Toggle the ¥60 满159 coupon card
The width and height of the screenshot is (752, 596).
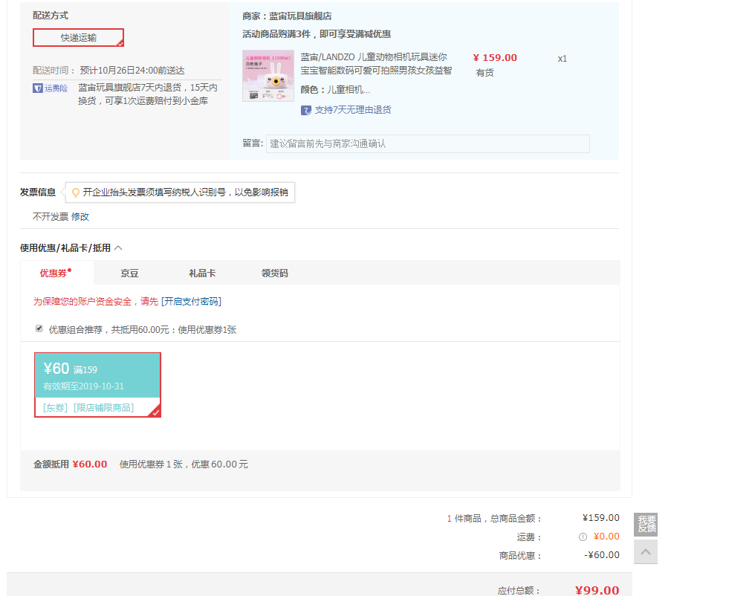coord(97,385)
